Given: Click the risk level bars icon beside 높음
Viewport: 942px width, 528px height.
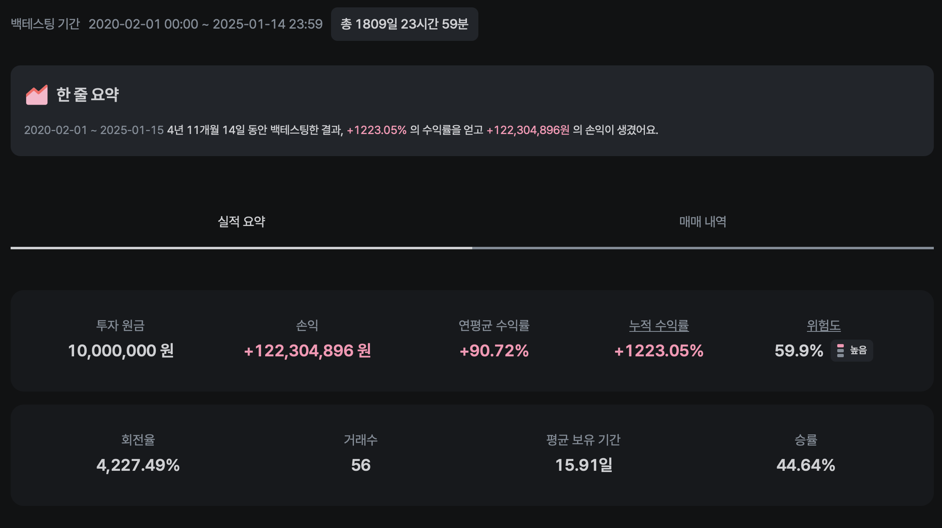Looking at the screenshot, I should click(841, 351).
